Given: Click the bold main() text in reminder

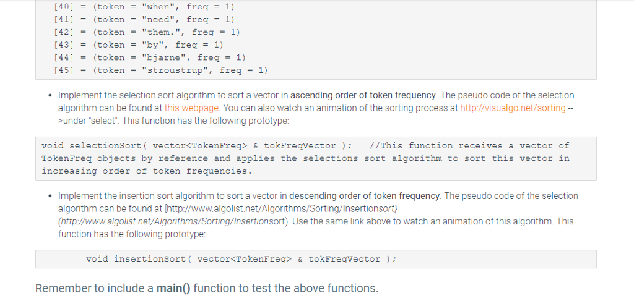Looking at the screenshot, I should (173, 288).
